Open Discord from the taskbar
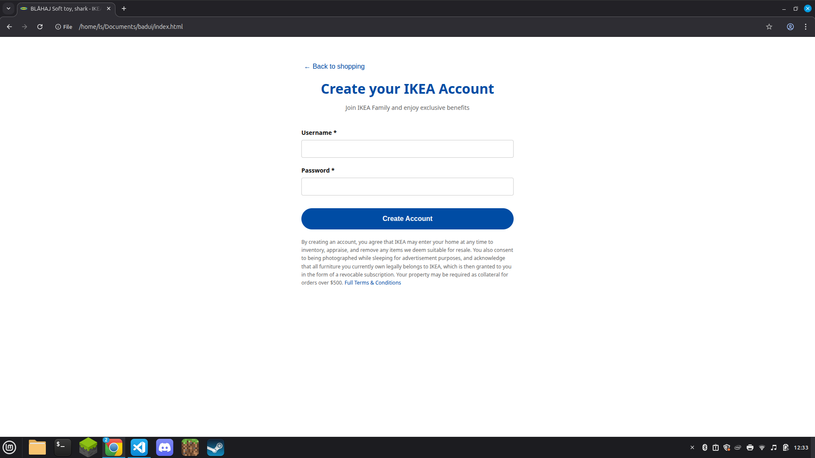Image resolution: width=815 pixels, height=458 pixels. [165, 447]
